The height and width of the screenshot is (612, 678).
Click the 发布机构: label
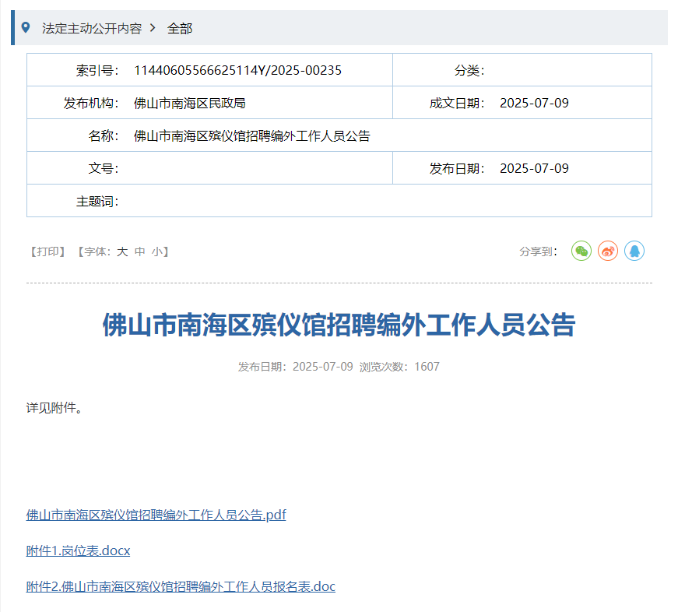(x=91, y=103)
